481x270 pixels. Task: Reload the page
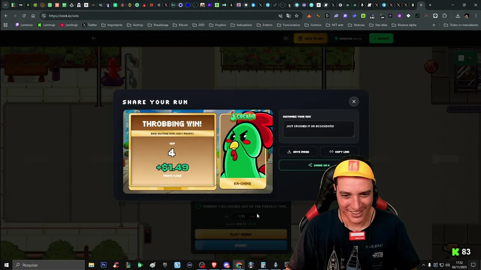click(x=24, y=16)
